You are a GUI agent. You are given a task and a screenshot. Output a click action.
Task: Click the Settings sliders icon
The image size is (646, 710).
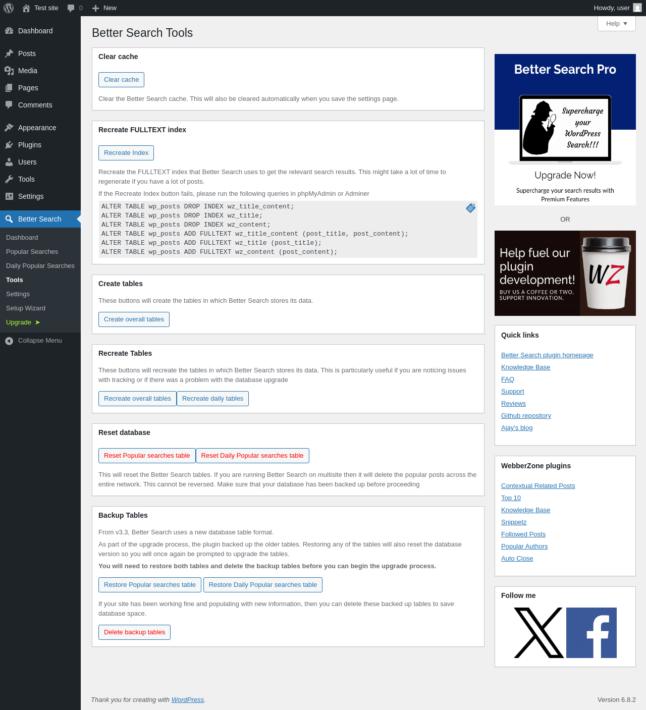(x=9, y=196)
